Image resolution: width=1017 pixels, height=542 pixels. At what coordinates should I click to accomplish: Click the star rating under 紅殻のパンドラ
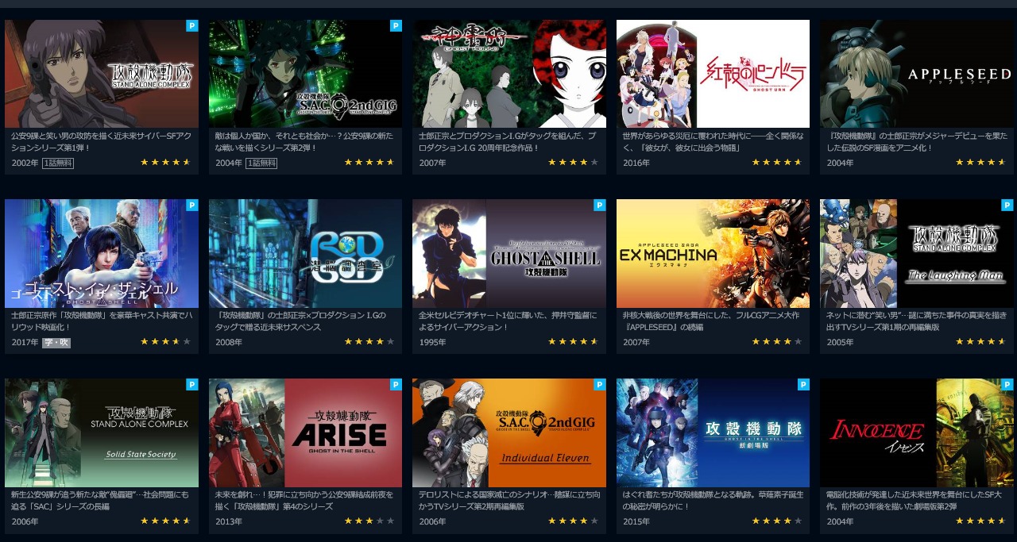(777, 163)
